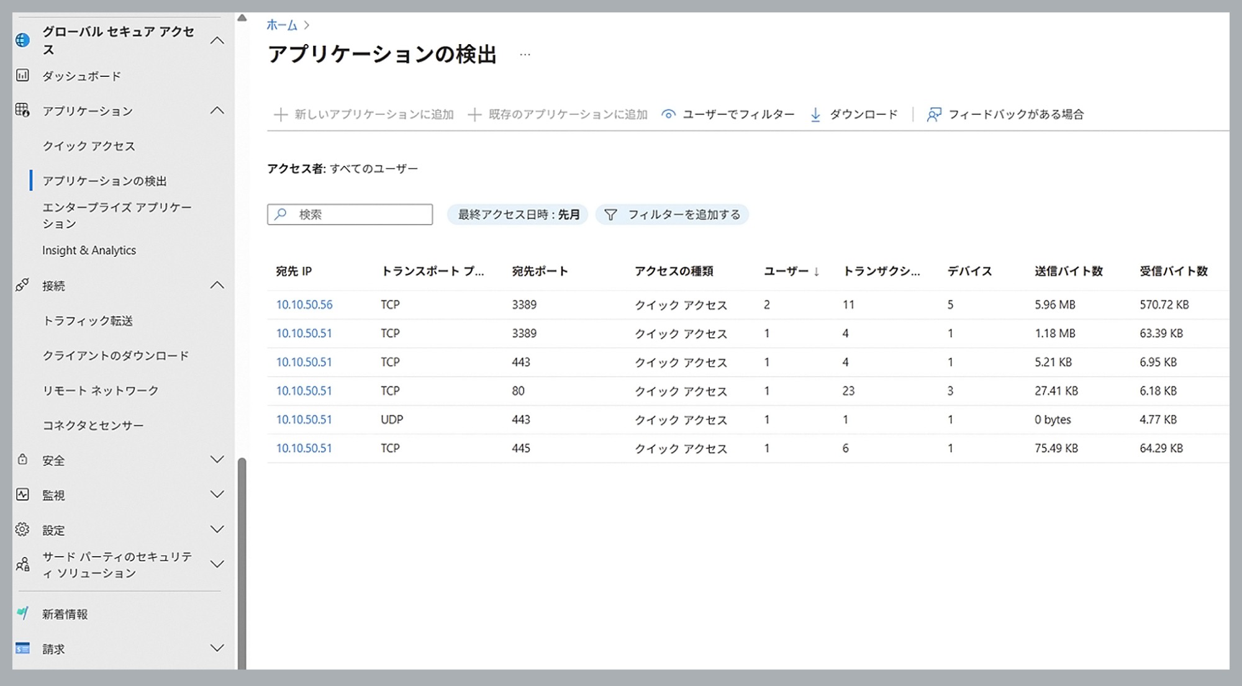
Task: Click the 設定 gear icon
Action: (22, 530)
